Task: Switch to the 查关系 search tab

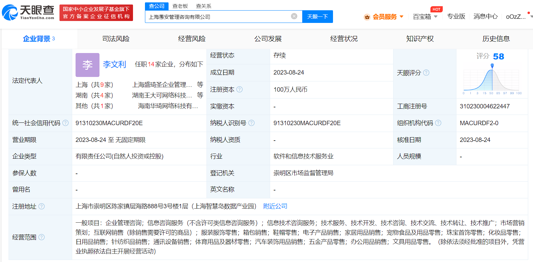Action: tap(203, 6)
